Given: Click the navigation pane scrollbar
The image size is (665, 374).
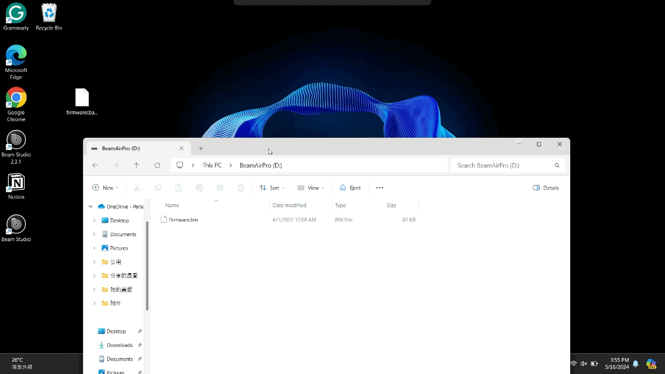Looking at the screenshot, I should [x=147, y=266].
